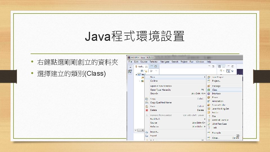Screen dimensions: 270x152
Task: Click the JUnit Test Case icon
Action: (209, 124)
